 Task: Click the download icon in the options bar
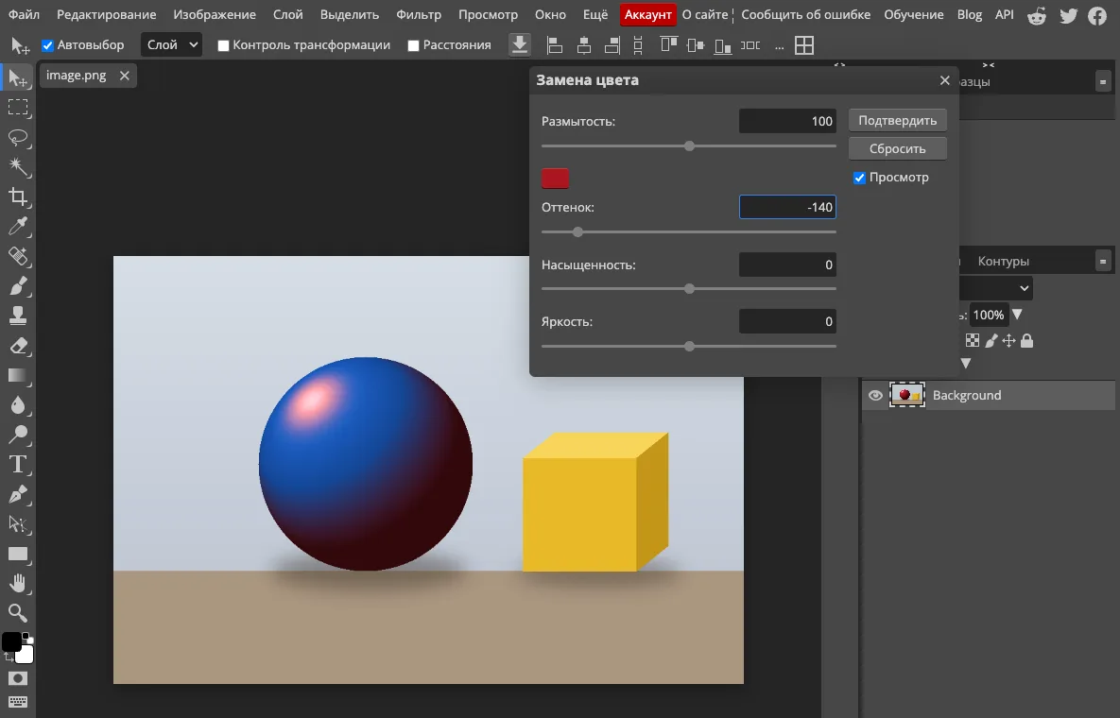click(520, 45)
